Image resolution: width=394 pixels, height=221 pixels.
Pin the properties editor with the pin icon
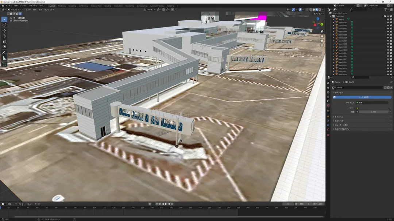(x=391, y=82)
